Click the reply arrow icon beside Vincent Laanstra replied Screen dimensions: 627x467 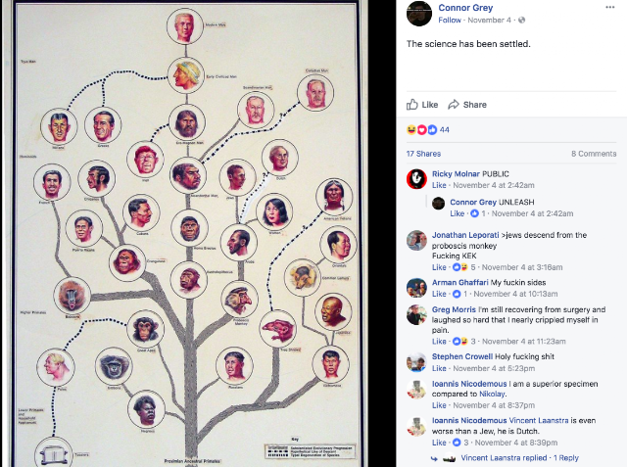[x=435, y=458]
